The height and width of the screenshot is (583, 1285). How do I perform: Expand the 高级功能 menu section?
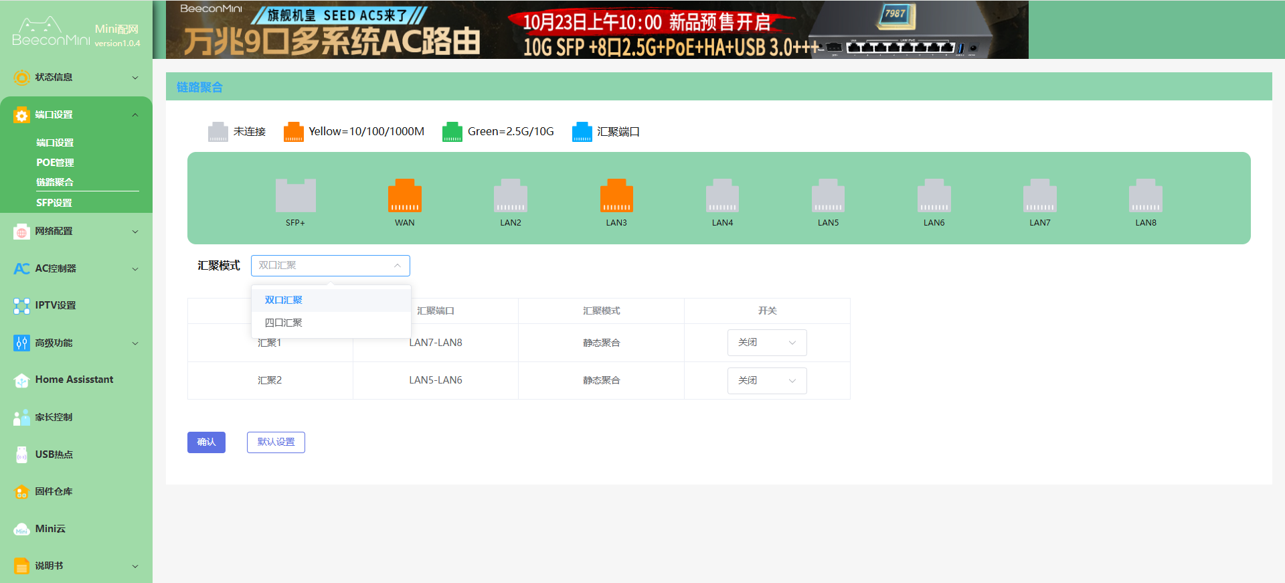pyautogui.click(x=76, y=343)
